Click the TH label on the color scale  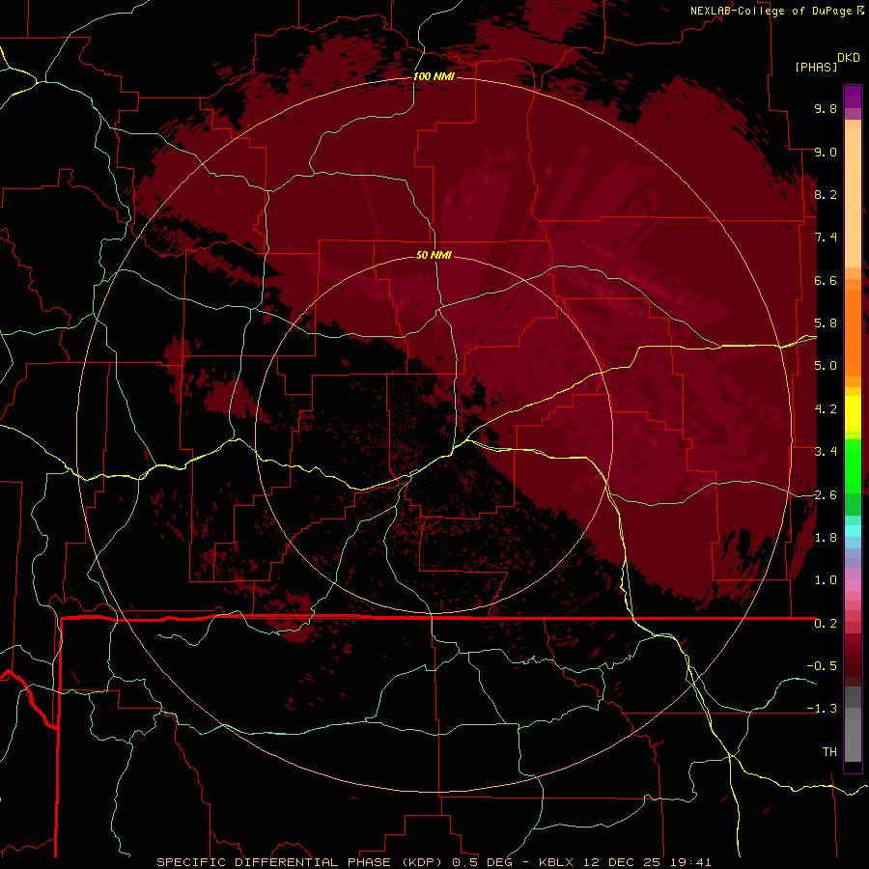click(x=829, y=752)
